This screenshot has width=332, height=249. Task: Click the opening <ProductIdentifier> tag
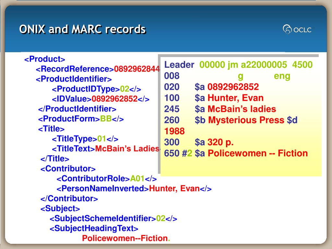coord(74,79)
